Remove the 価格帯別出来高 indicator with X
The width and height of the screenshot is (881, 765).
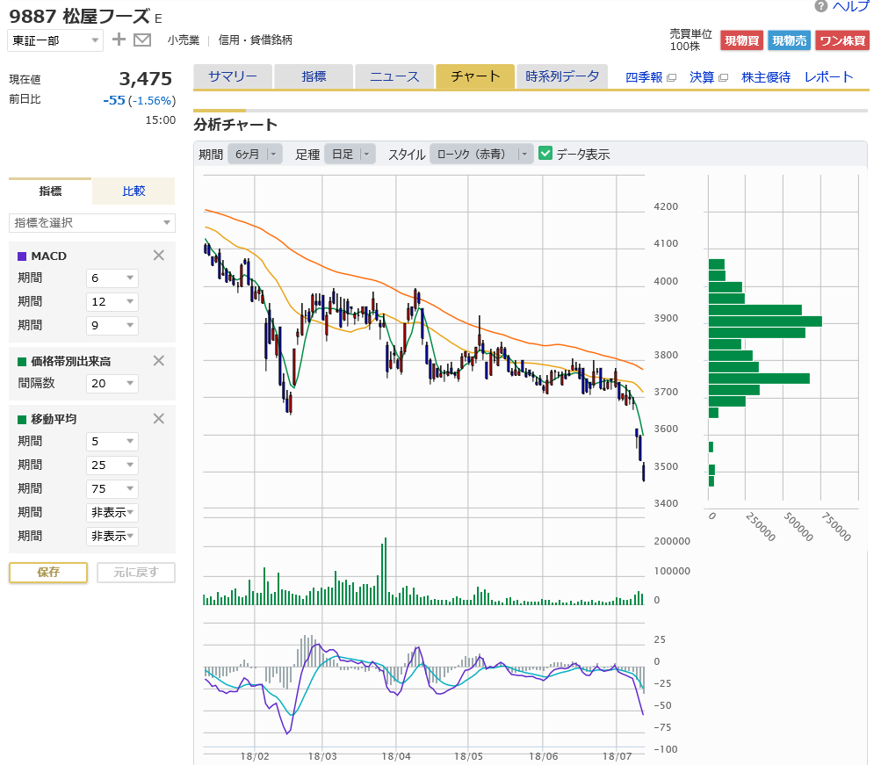pyautogui.click(x=159, y=361)
